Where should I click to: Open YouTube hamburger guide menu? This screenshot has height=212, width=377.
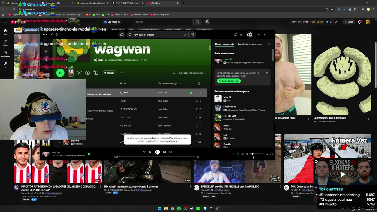click(x=5, y=22)
